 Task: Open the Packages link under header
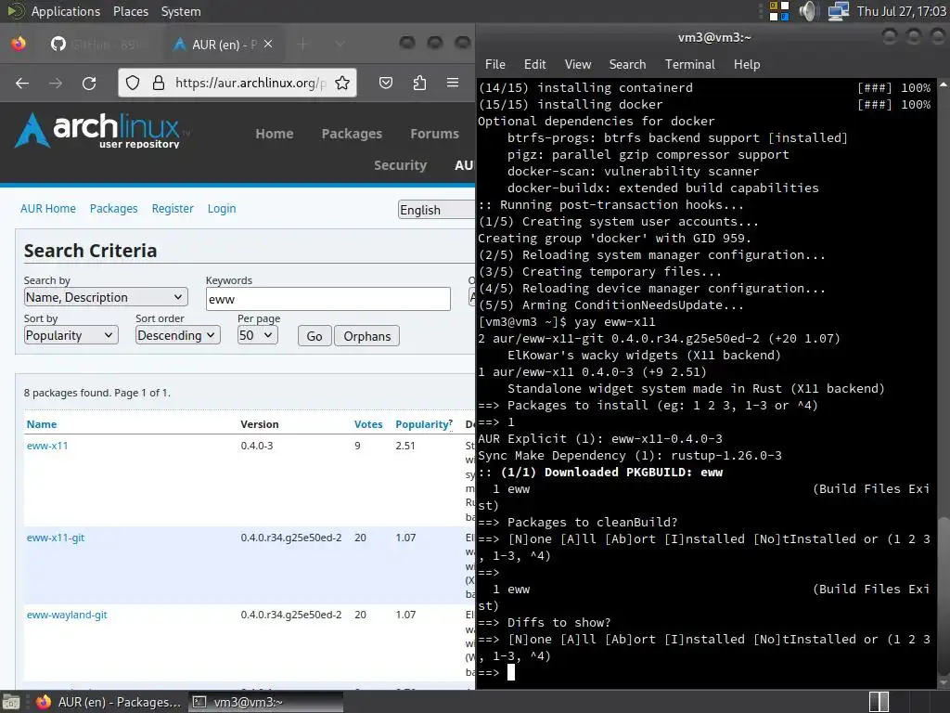click(113, 209)
